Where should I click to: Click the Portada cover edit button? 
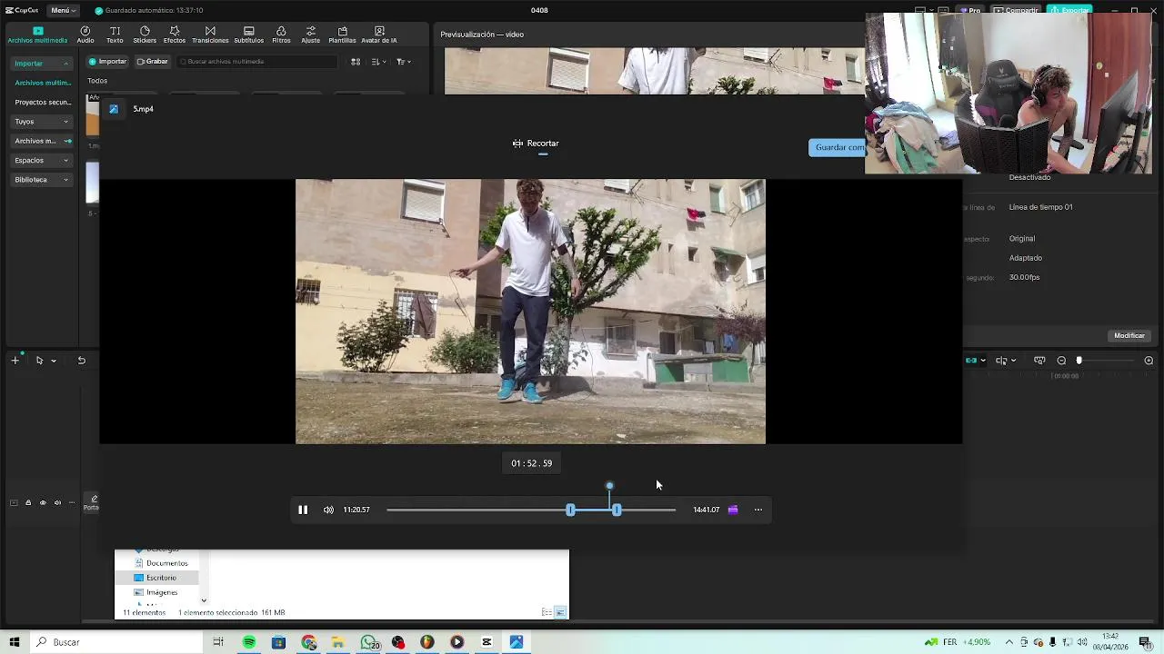(92, 502)
